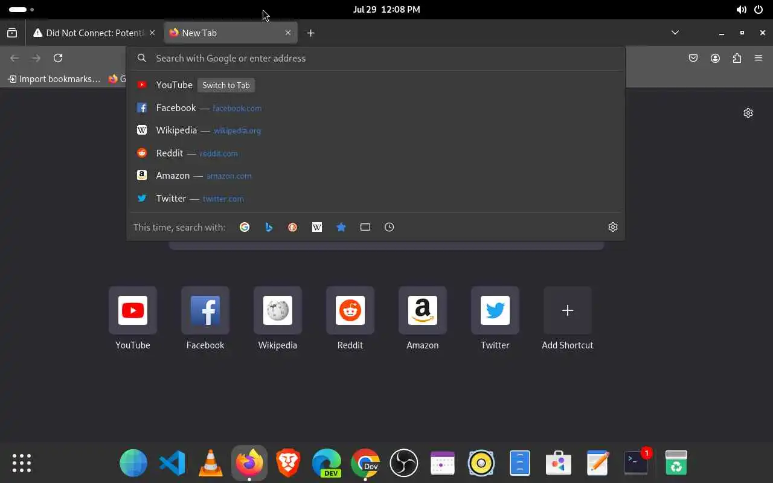Search history with the clock icon
This screenshot has height=483, width=773.
click(390, 227)
